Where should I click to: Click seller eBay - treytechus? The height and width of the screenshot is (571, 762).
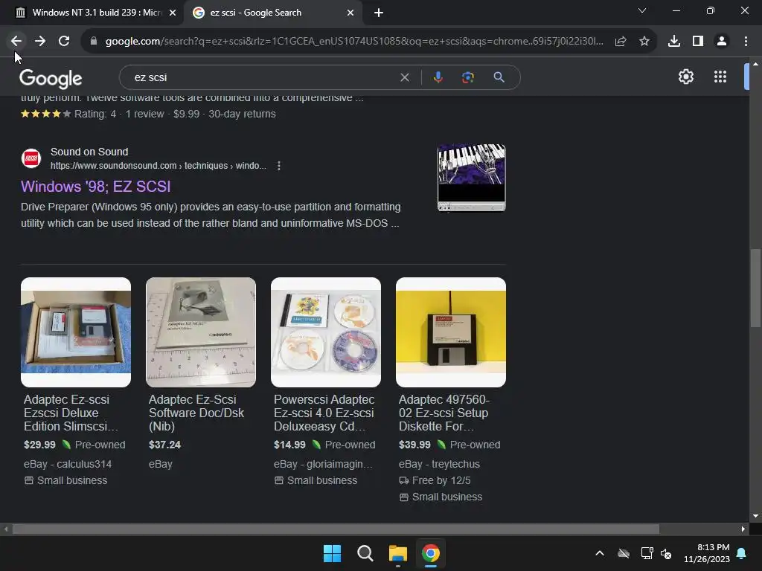(439, 464)
